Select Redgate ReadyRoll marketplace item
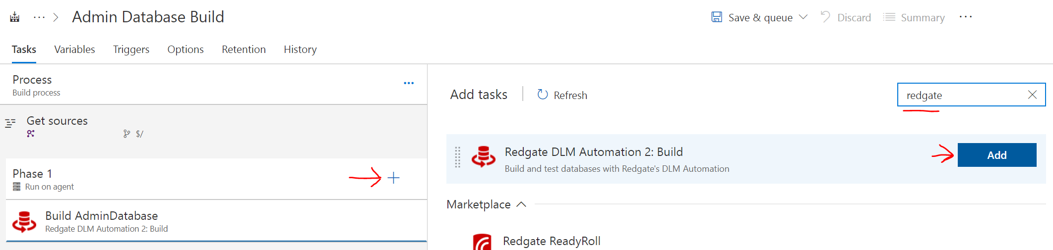 pyautogui.click(x=552, y=241)
